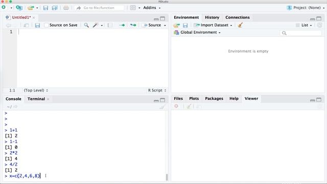327x184 pixels.
Task: Close the Terminal tab
Action: 48,99
